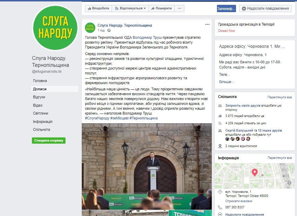Click Переглянути все next to Інформація

point(280,158)
